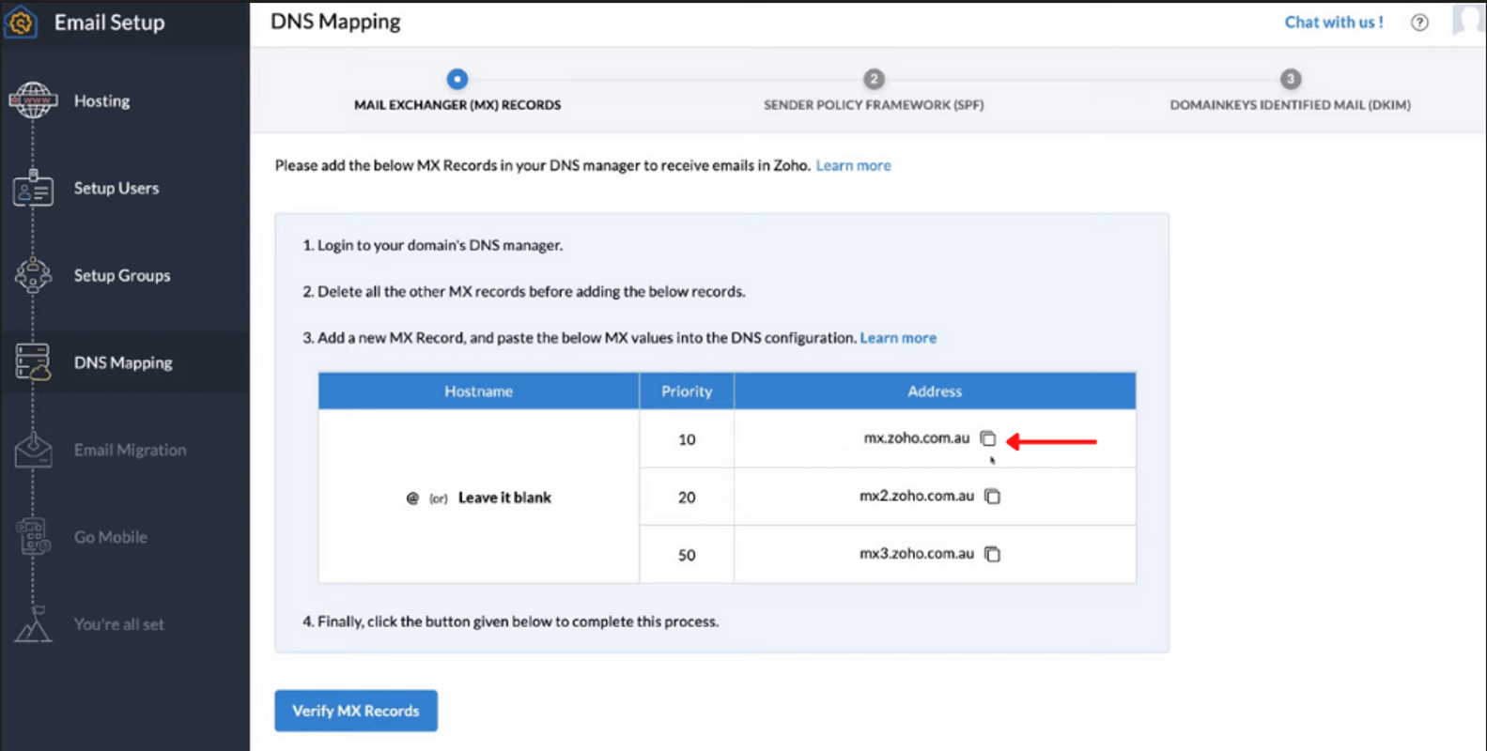
Task: Open the help question mark icon
Action: [x=1419, y=23]
